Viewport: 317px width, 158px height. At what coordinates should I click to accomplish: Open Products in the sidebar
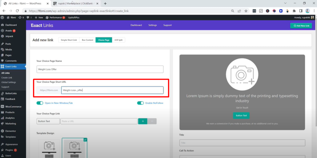tap(10, 112)
